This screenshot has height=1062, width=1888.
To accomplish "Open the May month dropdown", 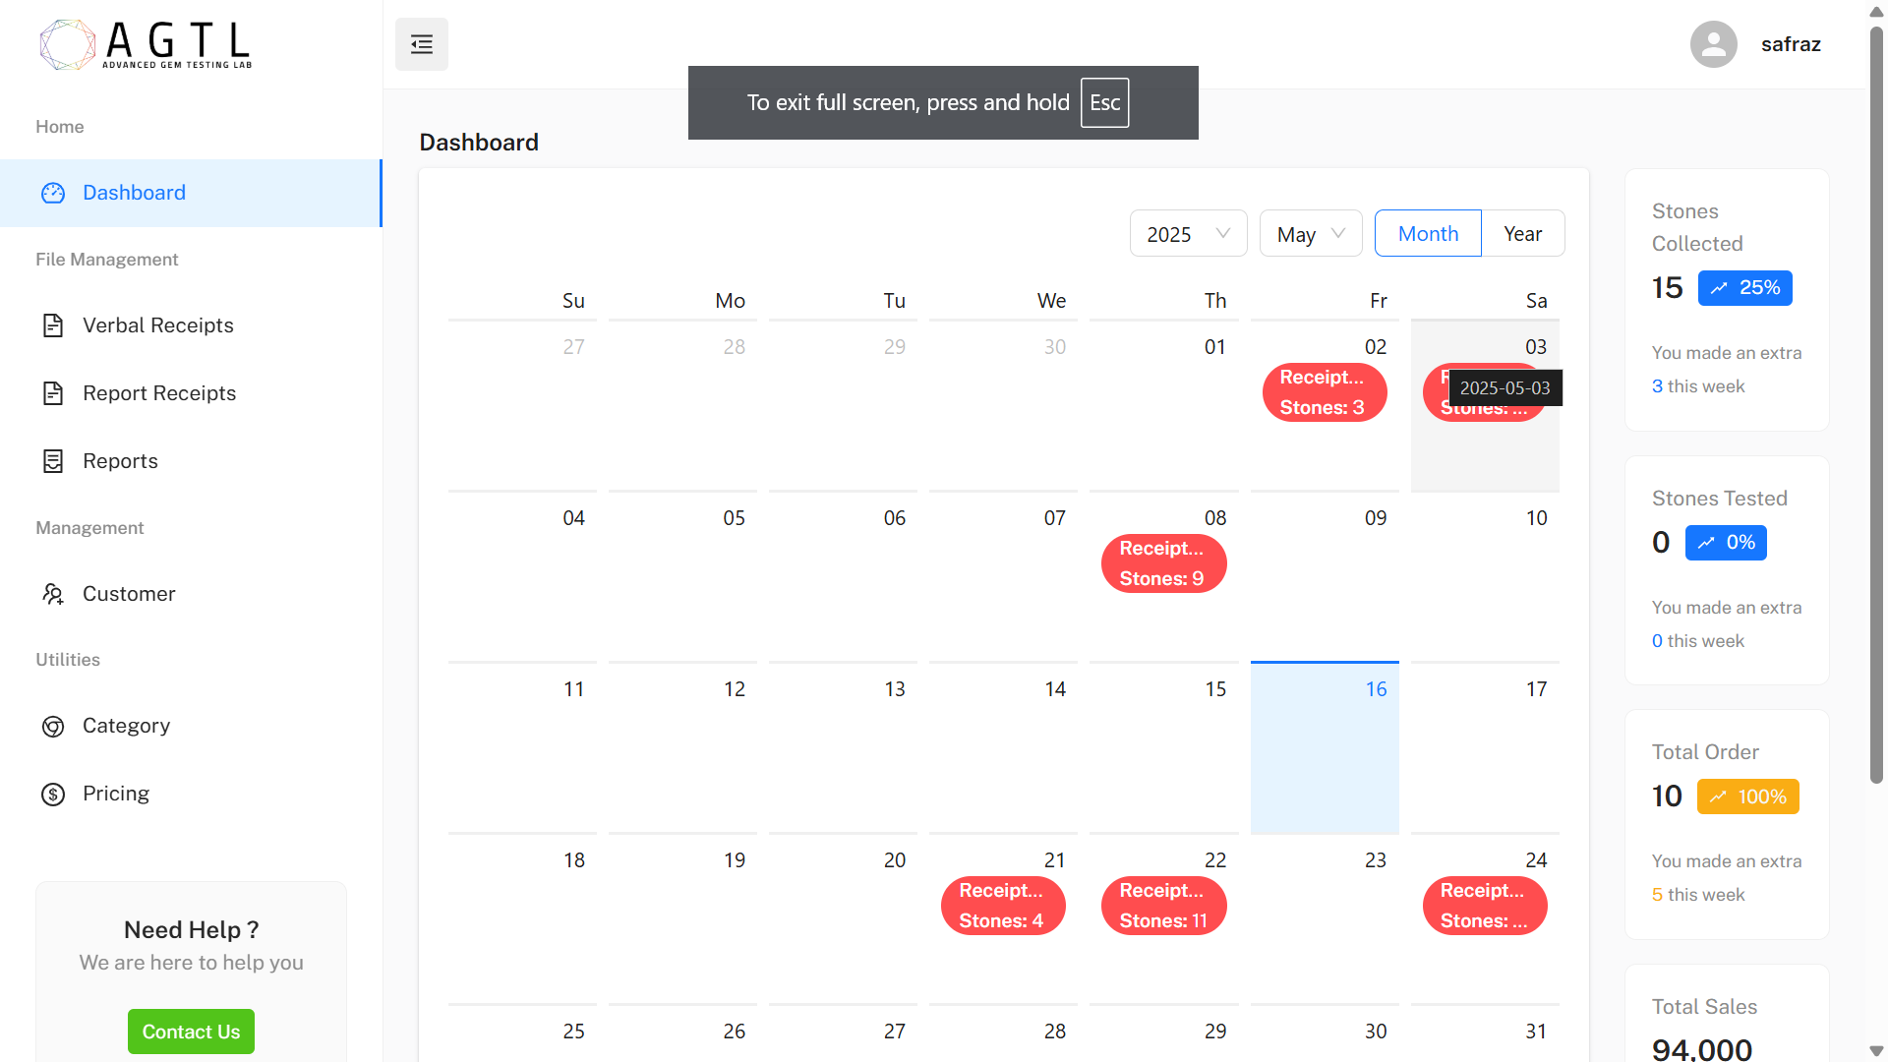I will (x=1310, y=234).
